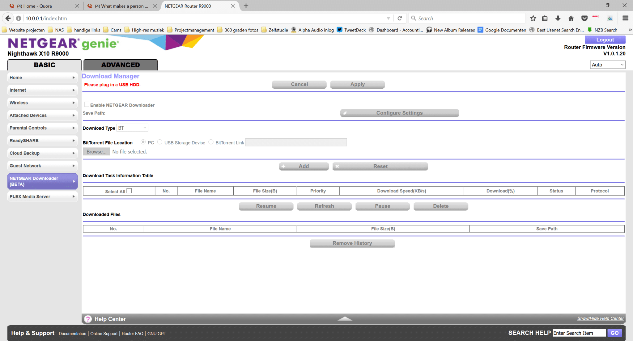Click the site information icon
This screenshot has width=633, height=341.
tap(19, 18)
